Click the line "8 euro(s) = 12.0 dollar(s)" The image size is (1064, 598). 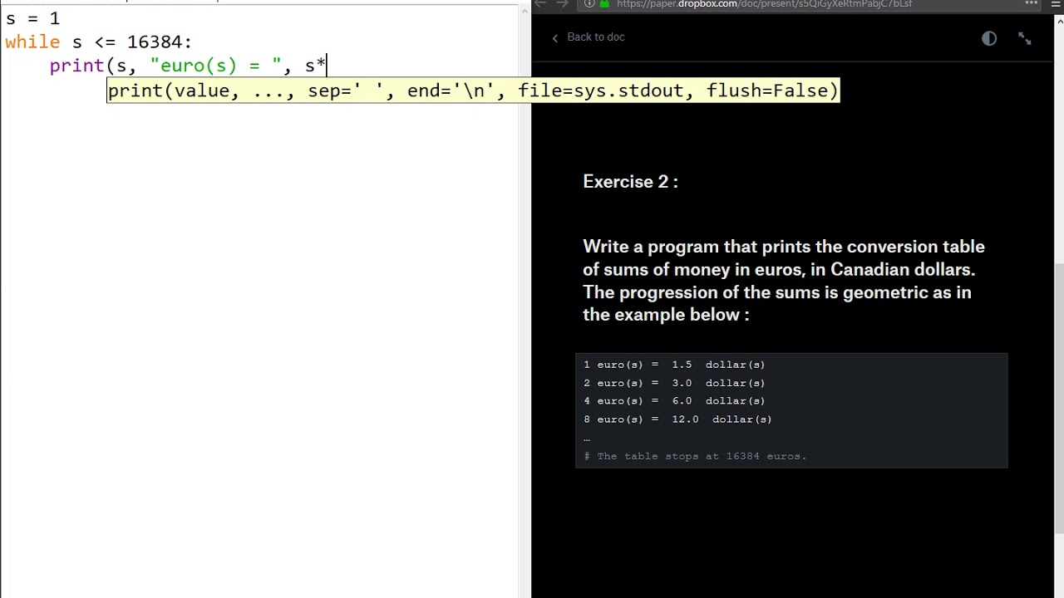click(677, 419)
